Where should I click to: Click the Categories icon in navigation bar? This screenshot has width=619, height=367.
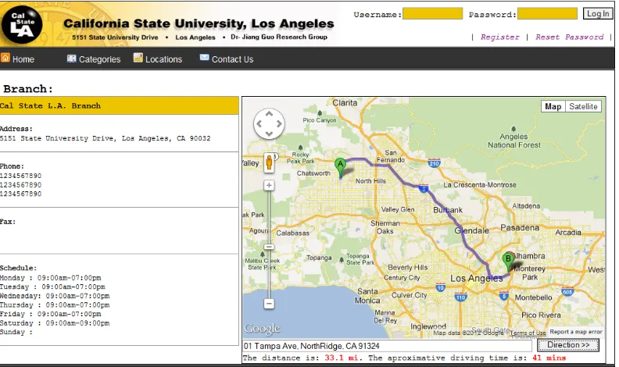[x=71, y=59]
